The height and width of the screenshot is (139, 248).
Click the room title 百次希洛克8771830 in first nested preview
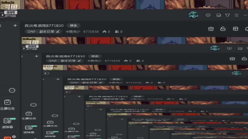pyautogui.click(x=65, y=56)
